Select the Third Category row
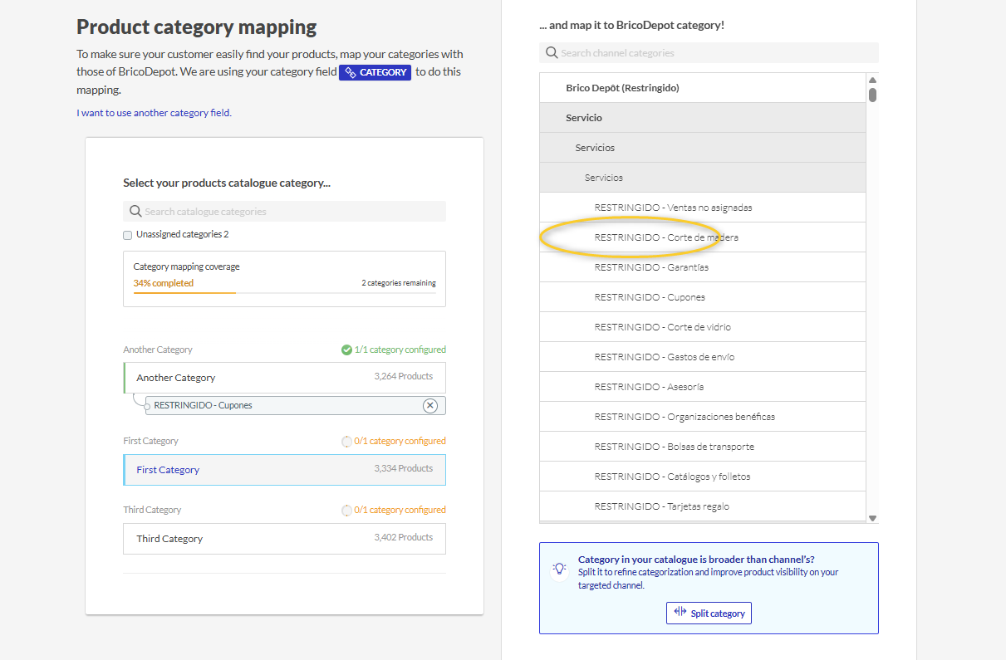This screenshot has width=1006, height=660. point(284,539)
